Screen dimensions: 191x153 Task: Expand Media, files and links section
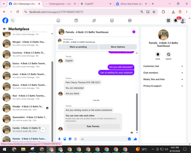click(163, 79)
